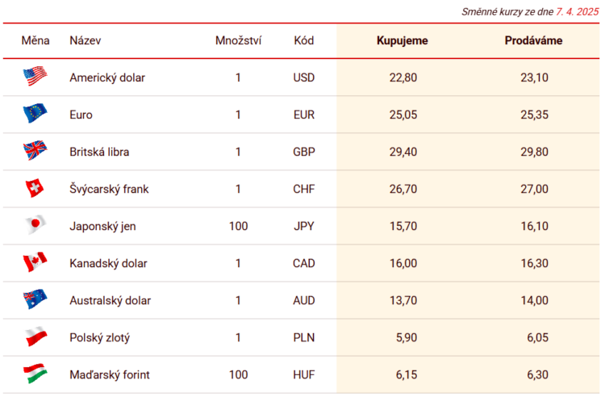605x397 pixels.
Task: Click the Japanese flag icon
Action: point(35,224)
